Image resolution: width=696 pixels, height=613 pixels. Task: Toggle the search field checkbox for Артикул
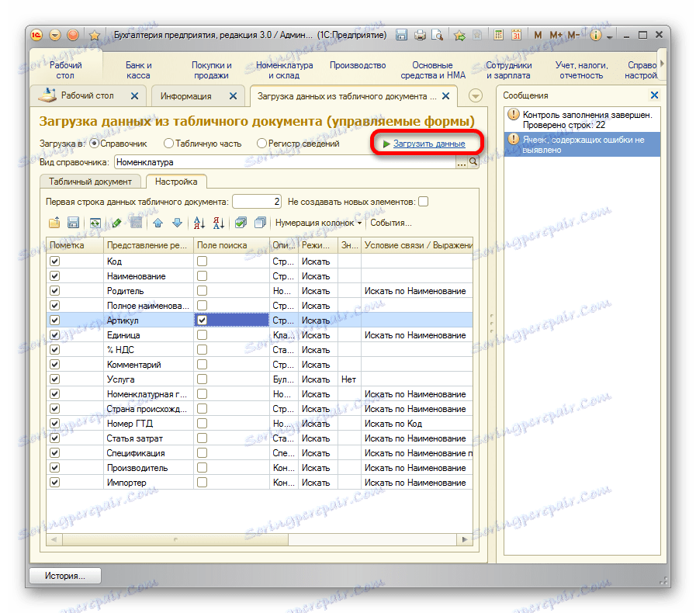(x=202, y=320)
